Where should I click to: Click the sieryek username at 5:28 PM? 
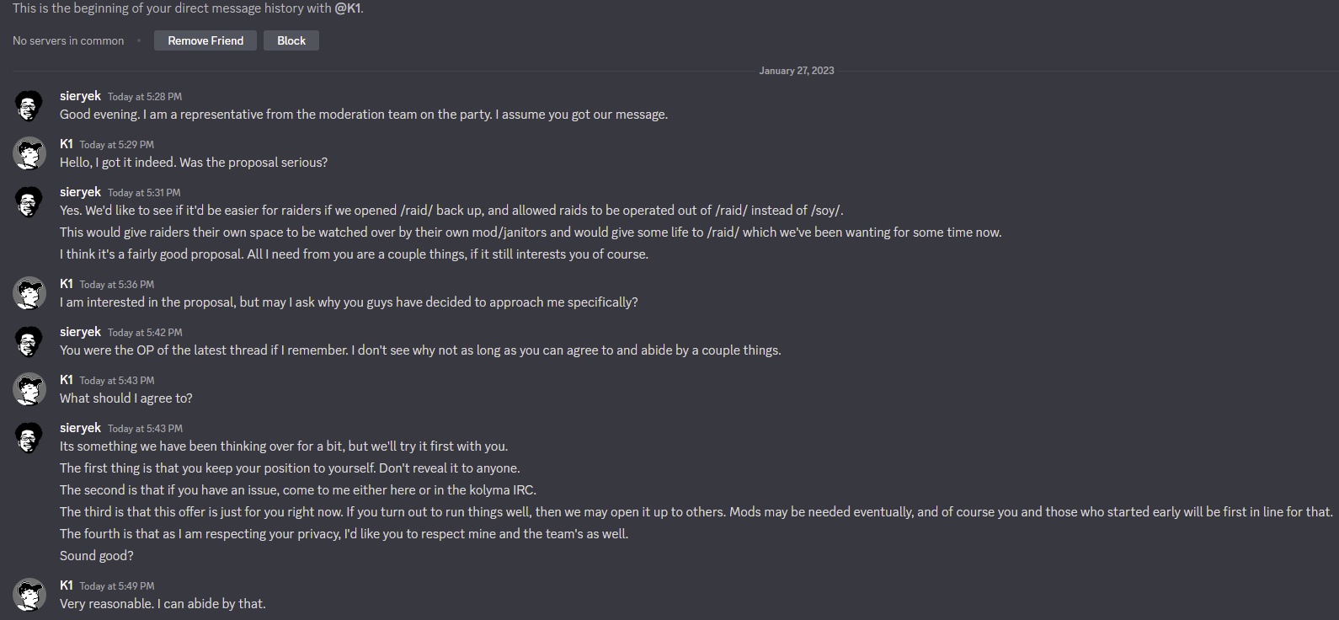pos(80,96)
